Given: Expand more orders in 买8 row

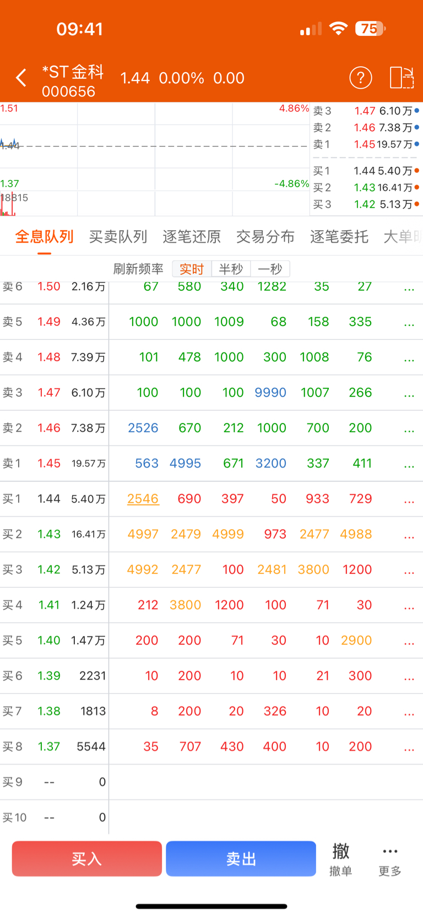Looking at the screenshot, I should [x=409, y=749].
